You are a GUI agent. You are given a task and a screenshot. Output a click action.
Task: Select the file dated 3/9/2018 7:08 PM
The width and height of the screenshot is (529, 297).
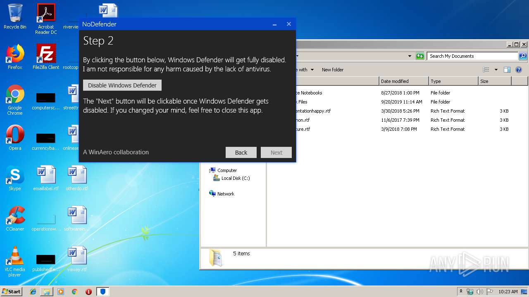397,129
